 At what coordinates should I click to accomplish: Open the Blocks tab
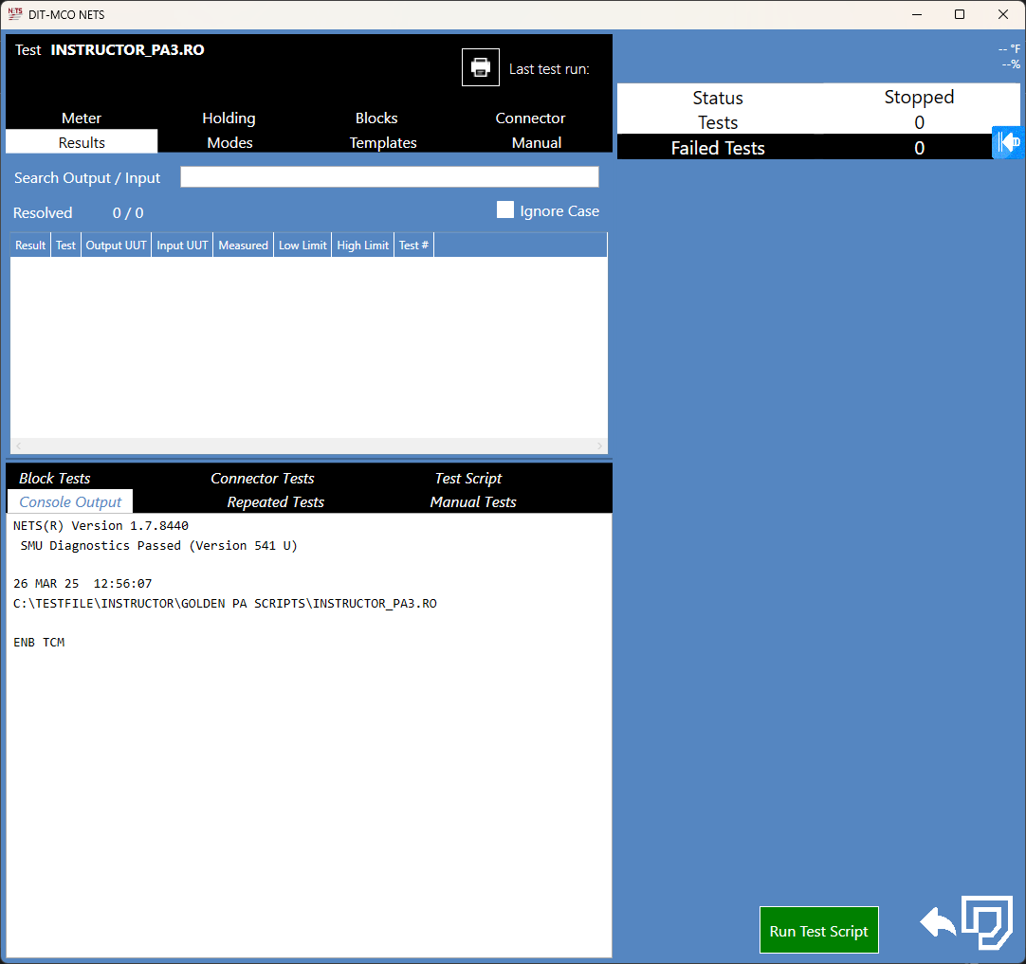click(376, 118)
